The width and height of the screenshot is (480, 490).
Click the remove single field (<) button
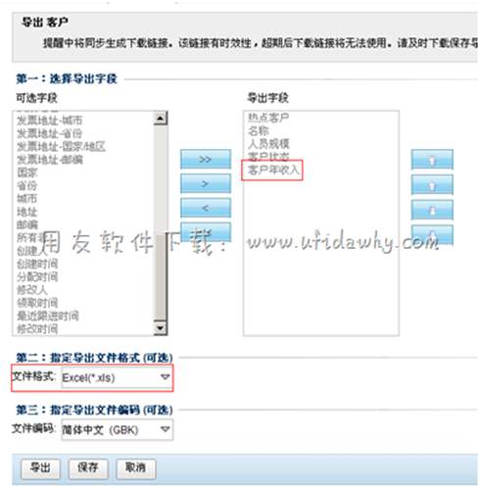click(x=206, y=208)
